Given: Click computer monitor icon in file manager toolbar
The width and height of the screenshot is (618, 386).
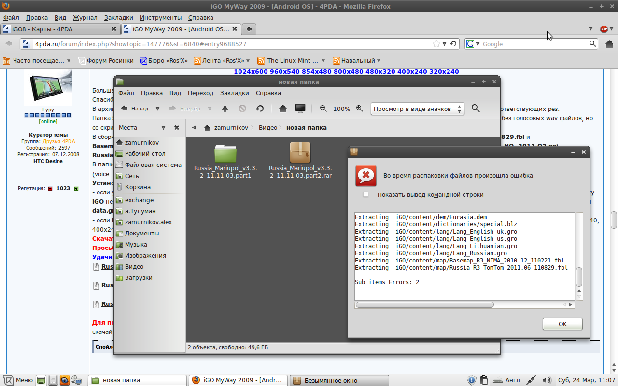Looking at the screenshot, I should point(300,109).
